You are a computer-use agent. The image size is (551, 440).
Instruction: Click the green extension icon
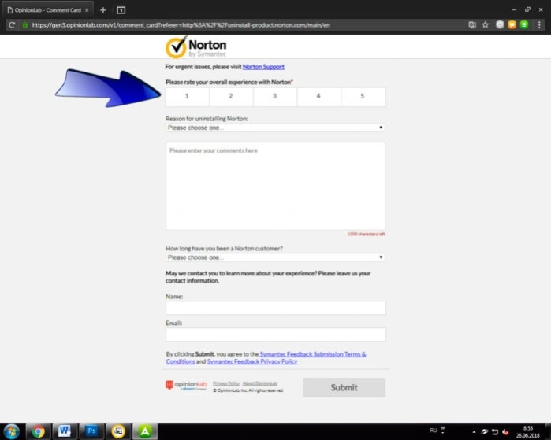click(524, 24)
